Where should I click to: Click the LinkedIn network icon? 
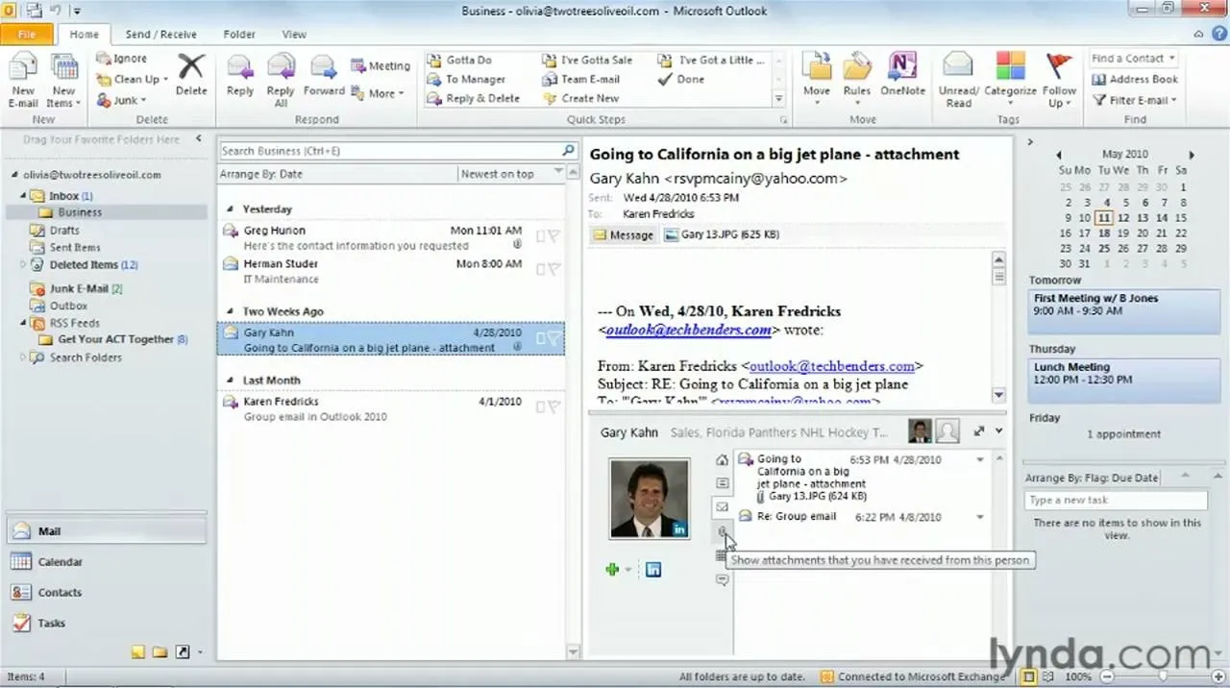pyautogui.click(x=653, y=570)
